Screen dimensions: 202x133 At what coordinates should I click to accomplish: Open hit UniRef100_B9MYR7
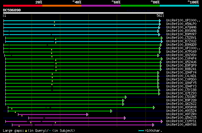click(181, 34)
